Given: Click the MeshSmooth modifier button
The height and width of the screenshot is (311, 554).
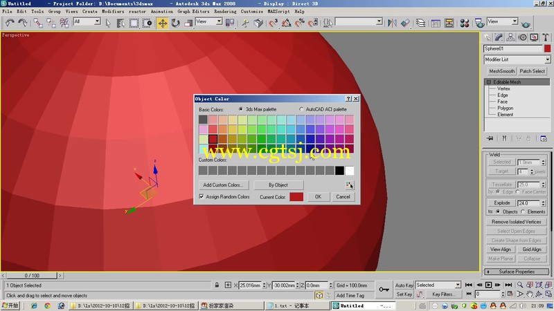Looking at the screenshot, I should 501,71.
